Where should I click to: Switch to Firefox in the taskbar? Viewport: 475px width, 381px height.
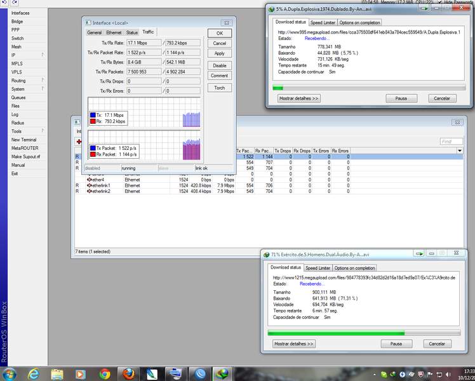pyautogui.click(x=128, y=374)
